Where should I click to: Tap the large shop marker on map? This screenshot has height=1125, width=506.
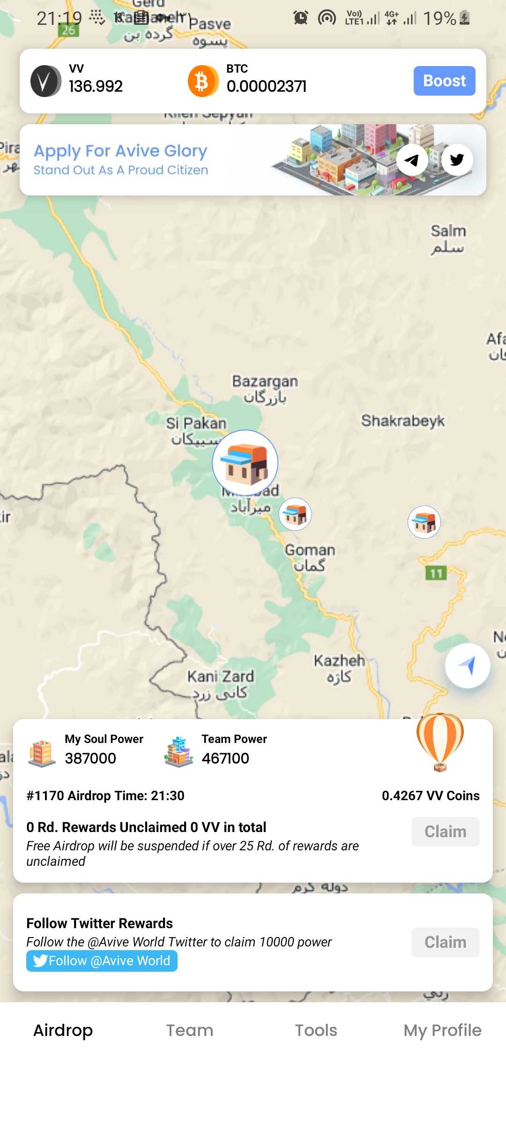pos(245,463)
